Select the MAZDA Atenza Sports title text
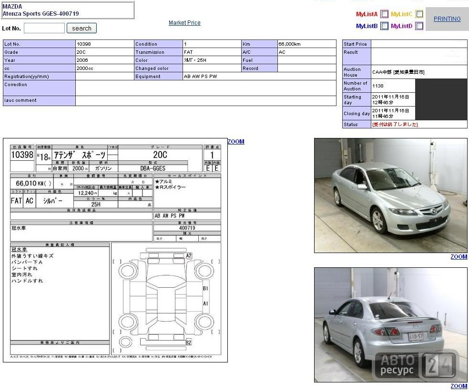 41,10
